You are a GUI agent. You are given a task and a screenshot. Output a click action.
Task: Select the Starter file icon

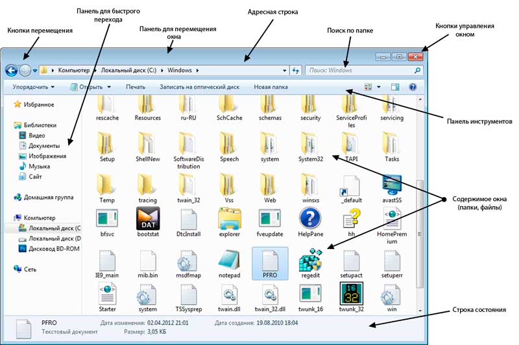[107, 294]
